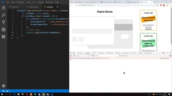Close the script.js editor tab

[57, 7]
